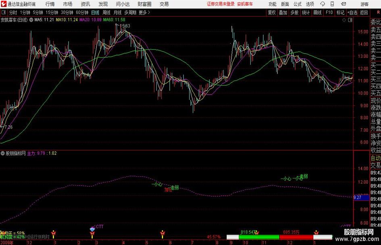Open the 市场 menu
This screenshot has height=245, width=381.
tap(68, 4)
